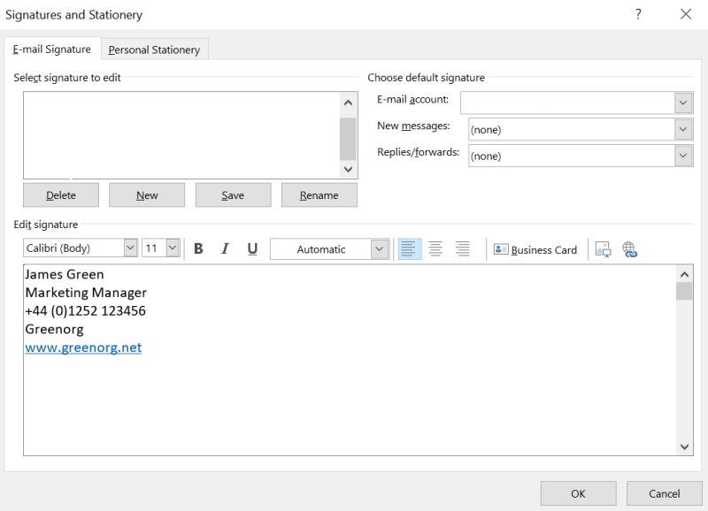
Task: Expand the E-mail account dropdown
Action: (683, 103)
